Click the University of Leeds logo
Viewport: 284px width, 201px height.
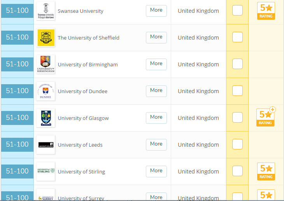click(x=46, y=145)
